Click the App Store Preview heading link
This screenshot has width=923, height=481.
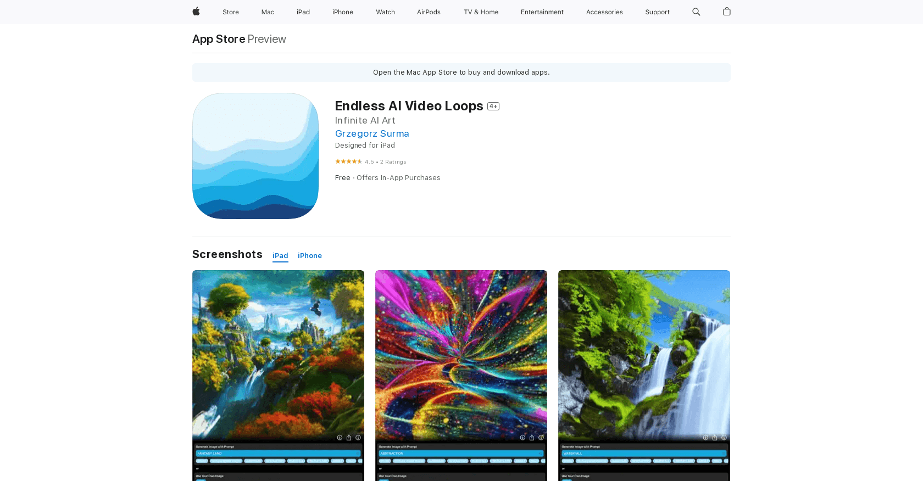pyautogui.click(x=239, y=39)
